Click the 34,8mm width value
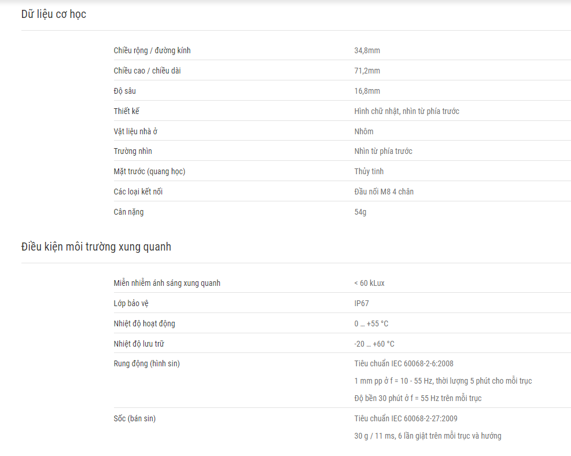The width and height of the screenshot is (571, 456). [367, 50]
